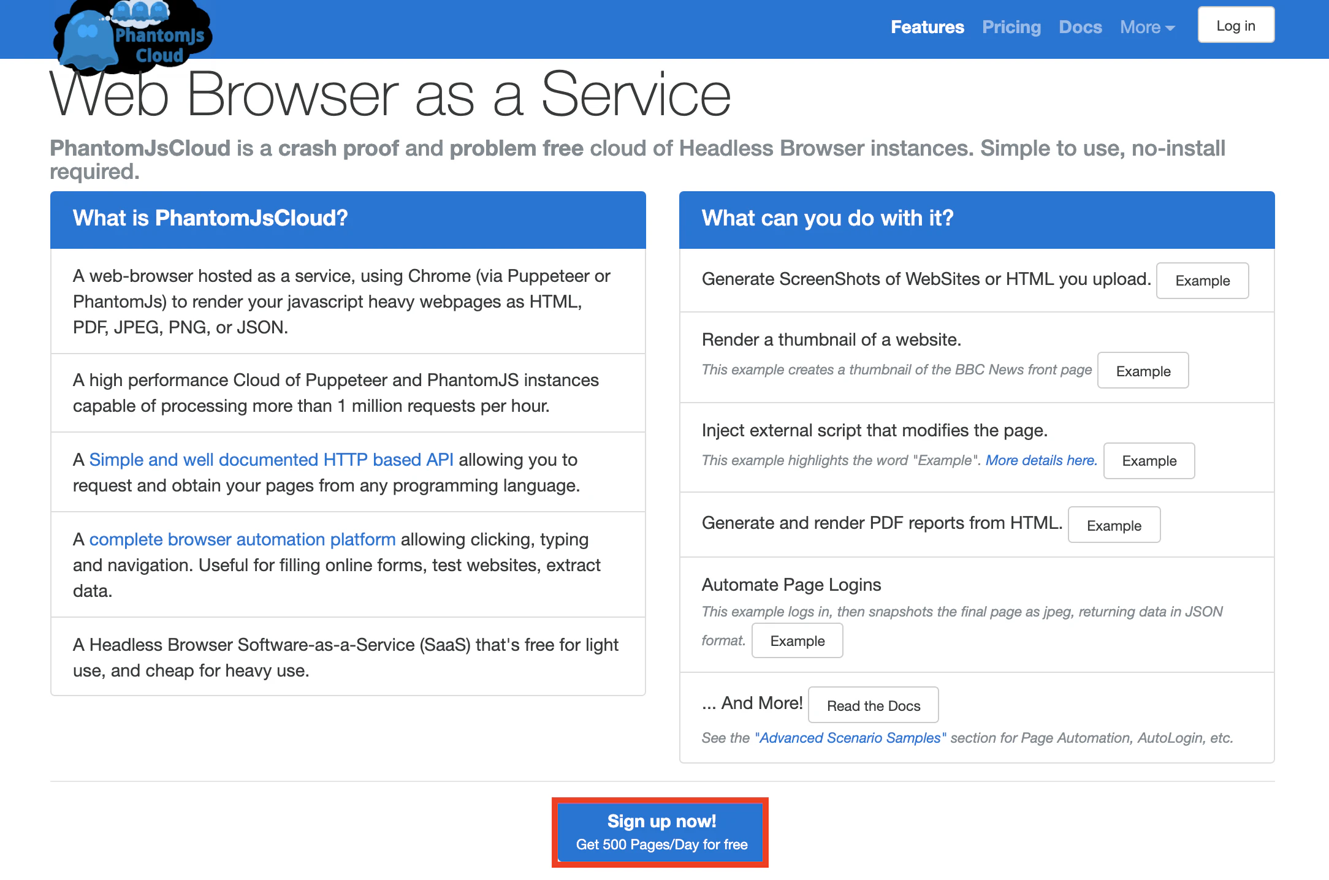Follow the More details here link
This screenshot has width=1329, height=880.
click(x=1041, y=460)
